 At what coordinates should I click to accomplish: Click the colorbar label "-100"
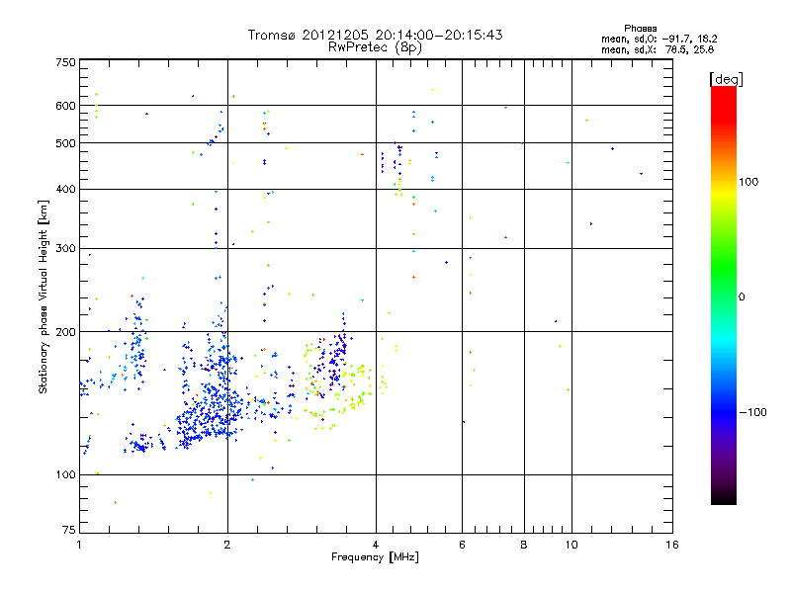tap(752, 412)
